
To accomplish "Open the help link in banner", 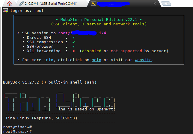I will click(x=96, y=60).
